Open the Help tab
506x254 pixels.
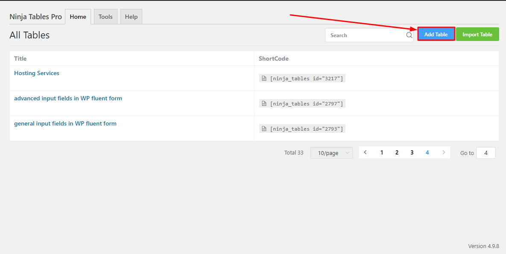point(131,17)
